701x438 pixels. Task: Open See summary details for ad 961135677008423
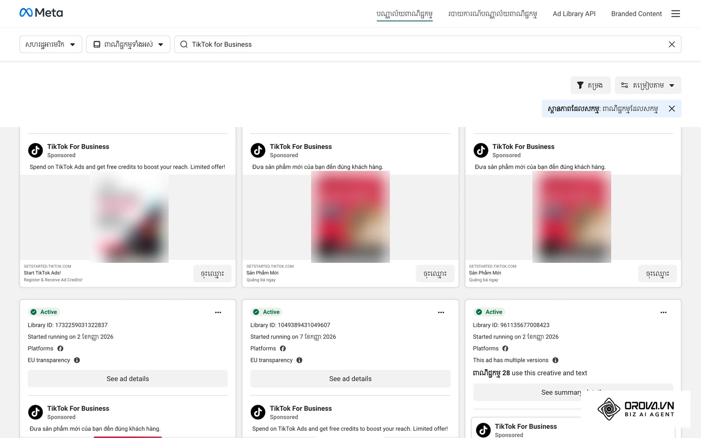click(573, 392)
